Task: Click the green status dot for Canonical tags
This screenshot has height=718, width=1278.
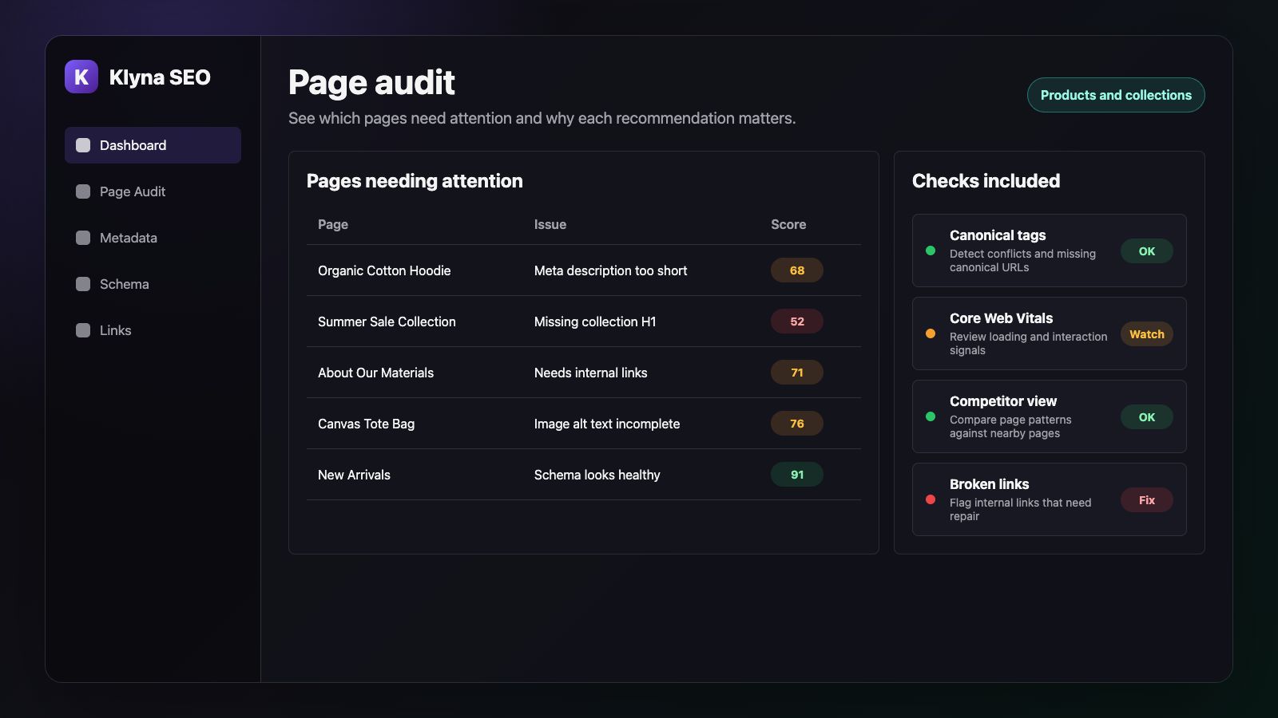Action: tap(931, 251)
